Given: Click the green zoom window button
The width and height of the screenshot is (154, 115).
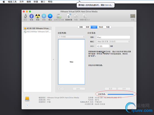Looking at the screenshot, I should pyautogui.click(x=30, y=11).
